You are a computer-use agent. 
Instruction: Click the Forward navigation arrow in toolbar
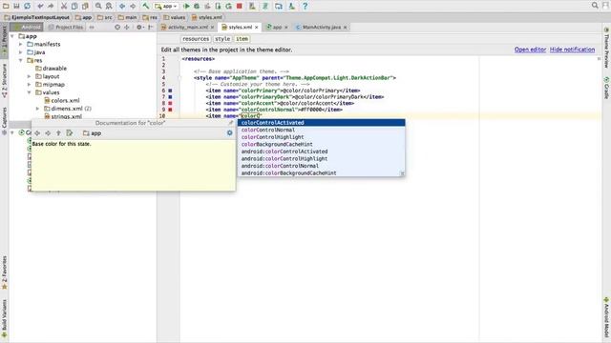tap(133, 6)
